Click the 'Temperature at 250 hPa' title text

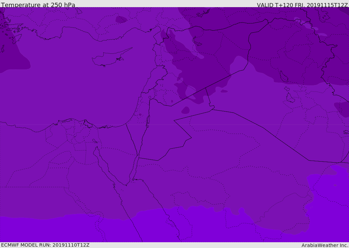click(38, 5)
